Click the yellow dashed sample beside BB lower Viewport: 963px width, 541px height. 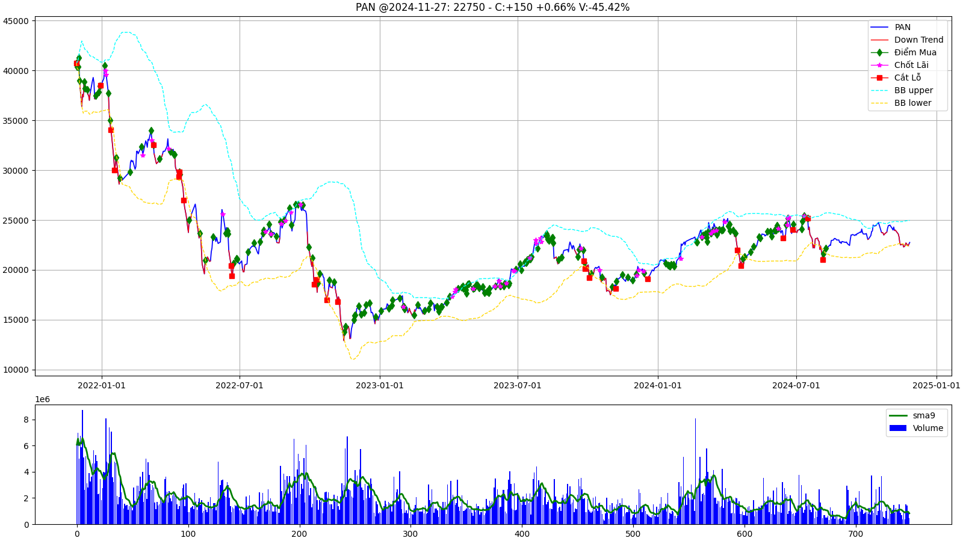pyautogui.click(x=879, y=103)
